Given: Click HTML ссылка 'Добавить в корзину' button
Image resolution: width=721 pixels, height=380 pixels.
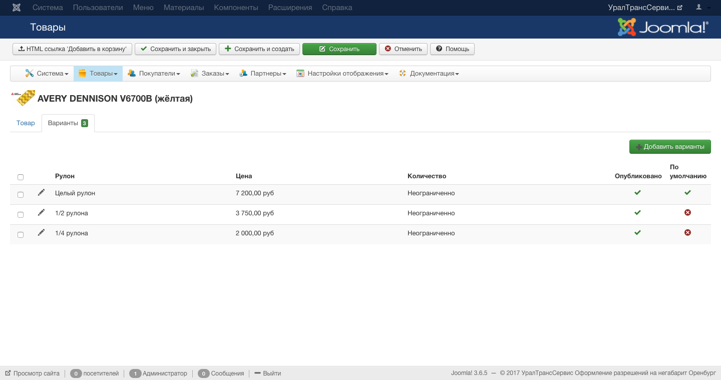Looking at the screenshot, I should 73,49.
